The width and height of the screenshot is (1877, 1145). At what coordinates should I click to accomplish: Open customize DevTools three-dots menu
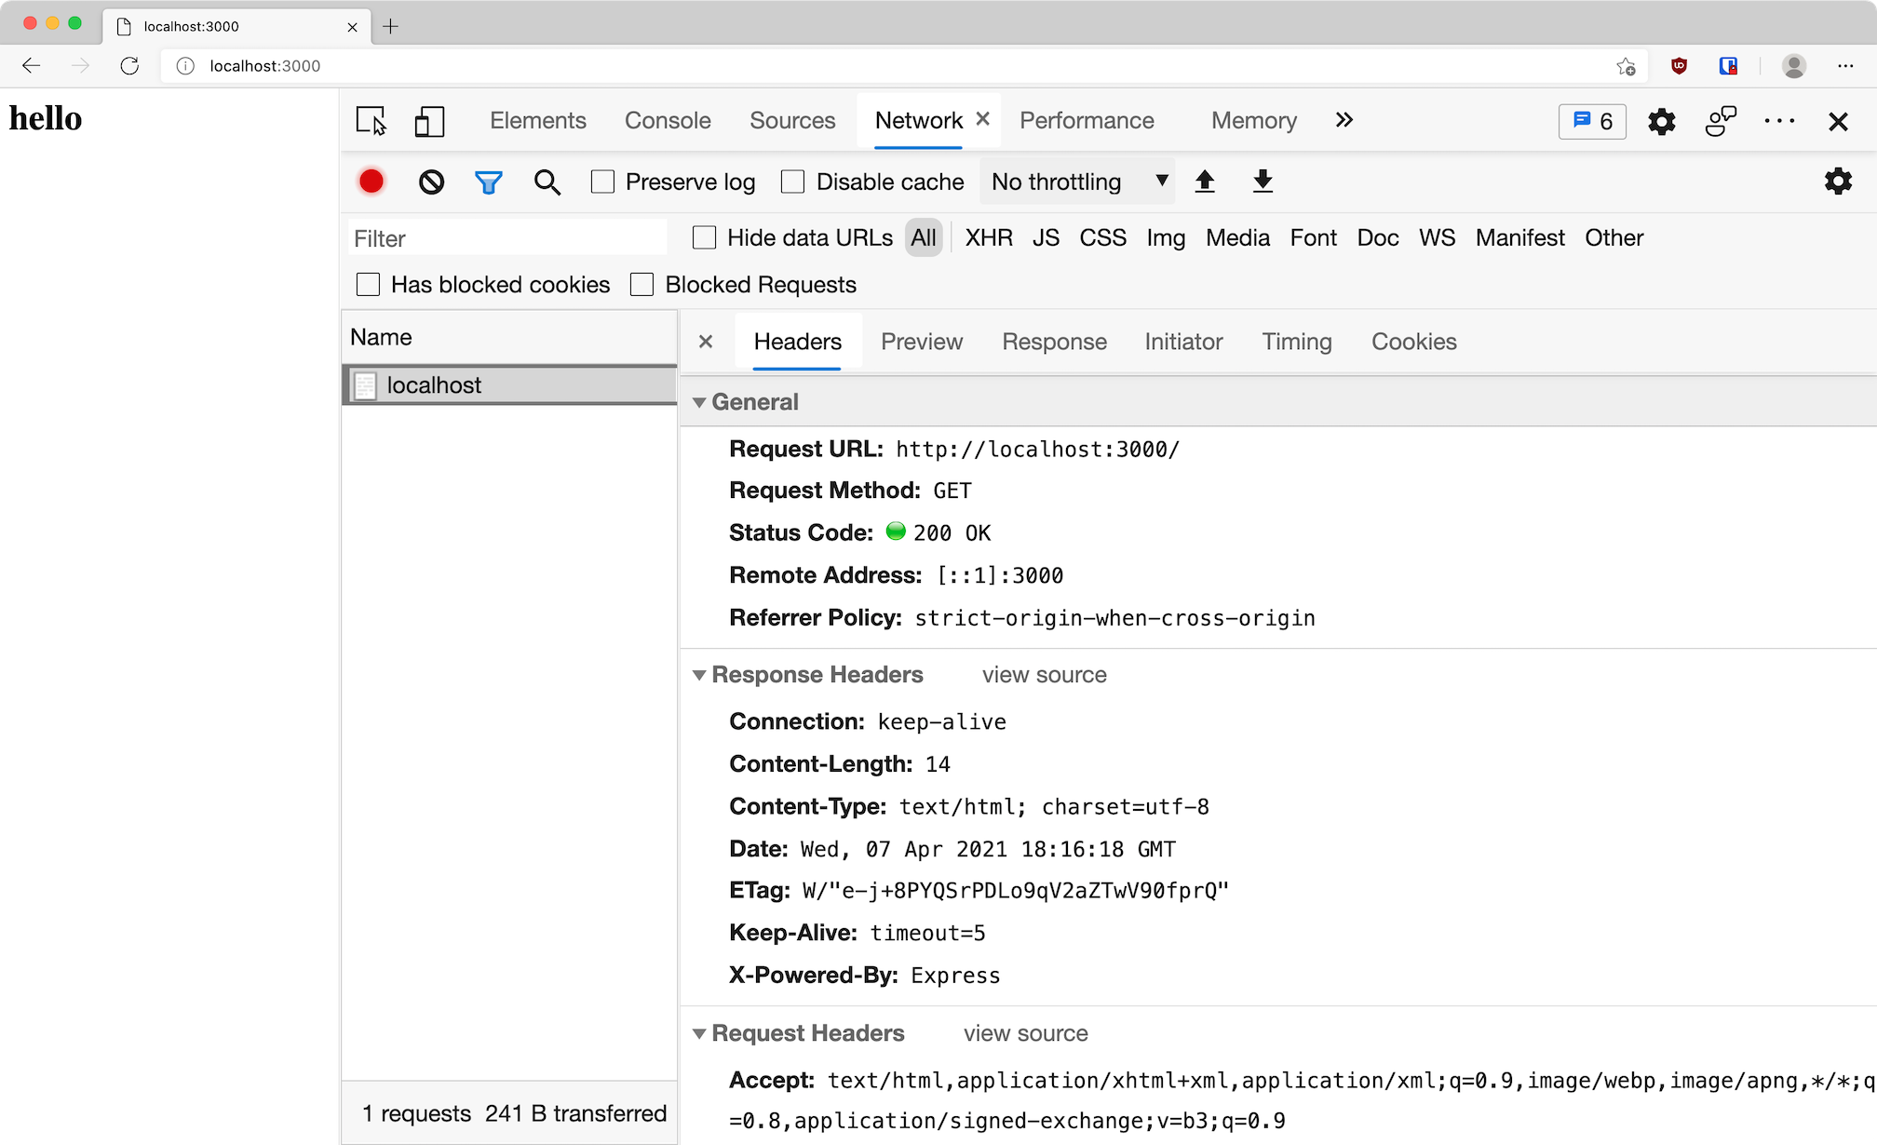1779,121
